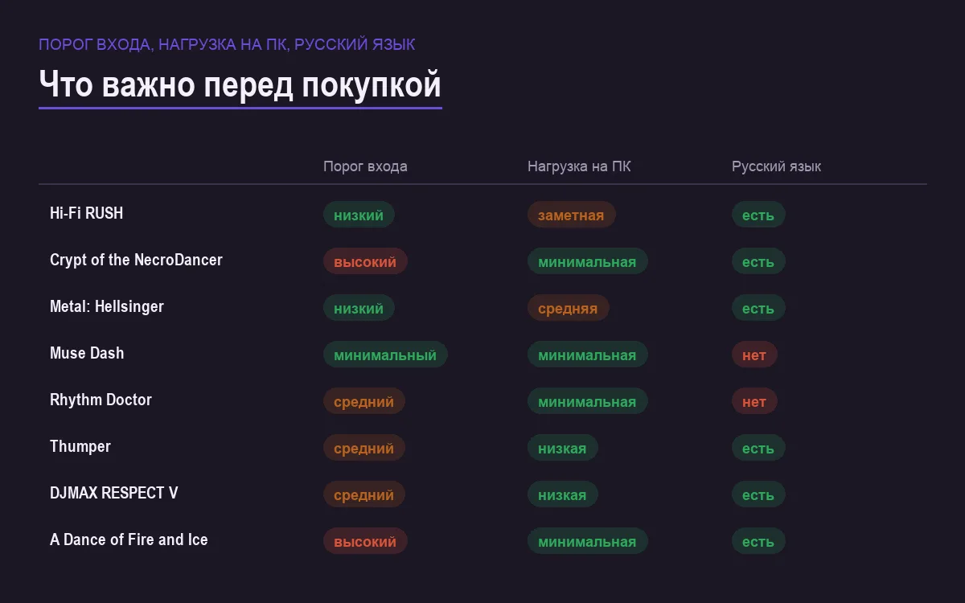Click the "Русский язык" column header
The width and height of the screenshot is (965, 603).
pyautogui.click(x=776, y=166)
